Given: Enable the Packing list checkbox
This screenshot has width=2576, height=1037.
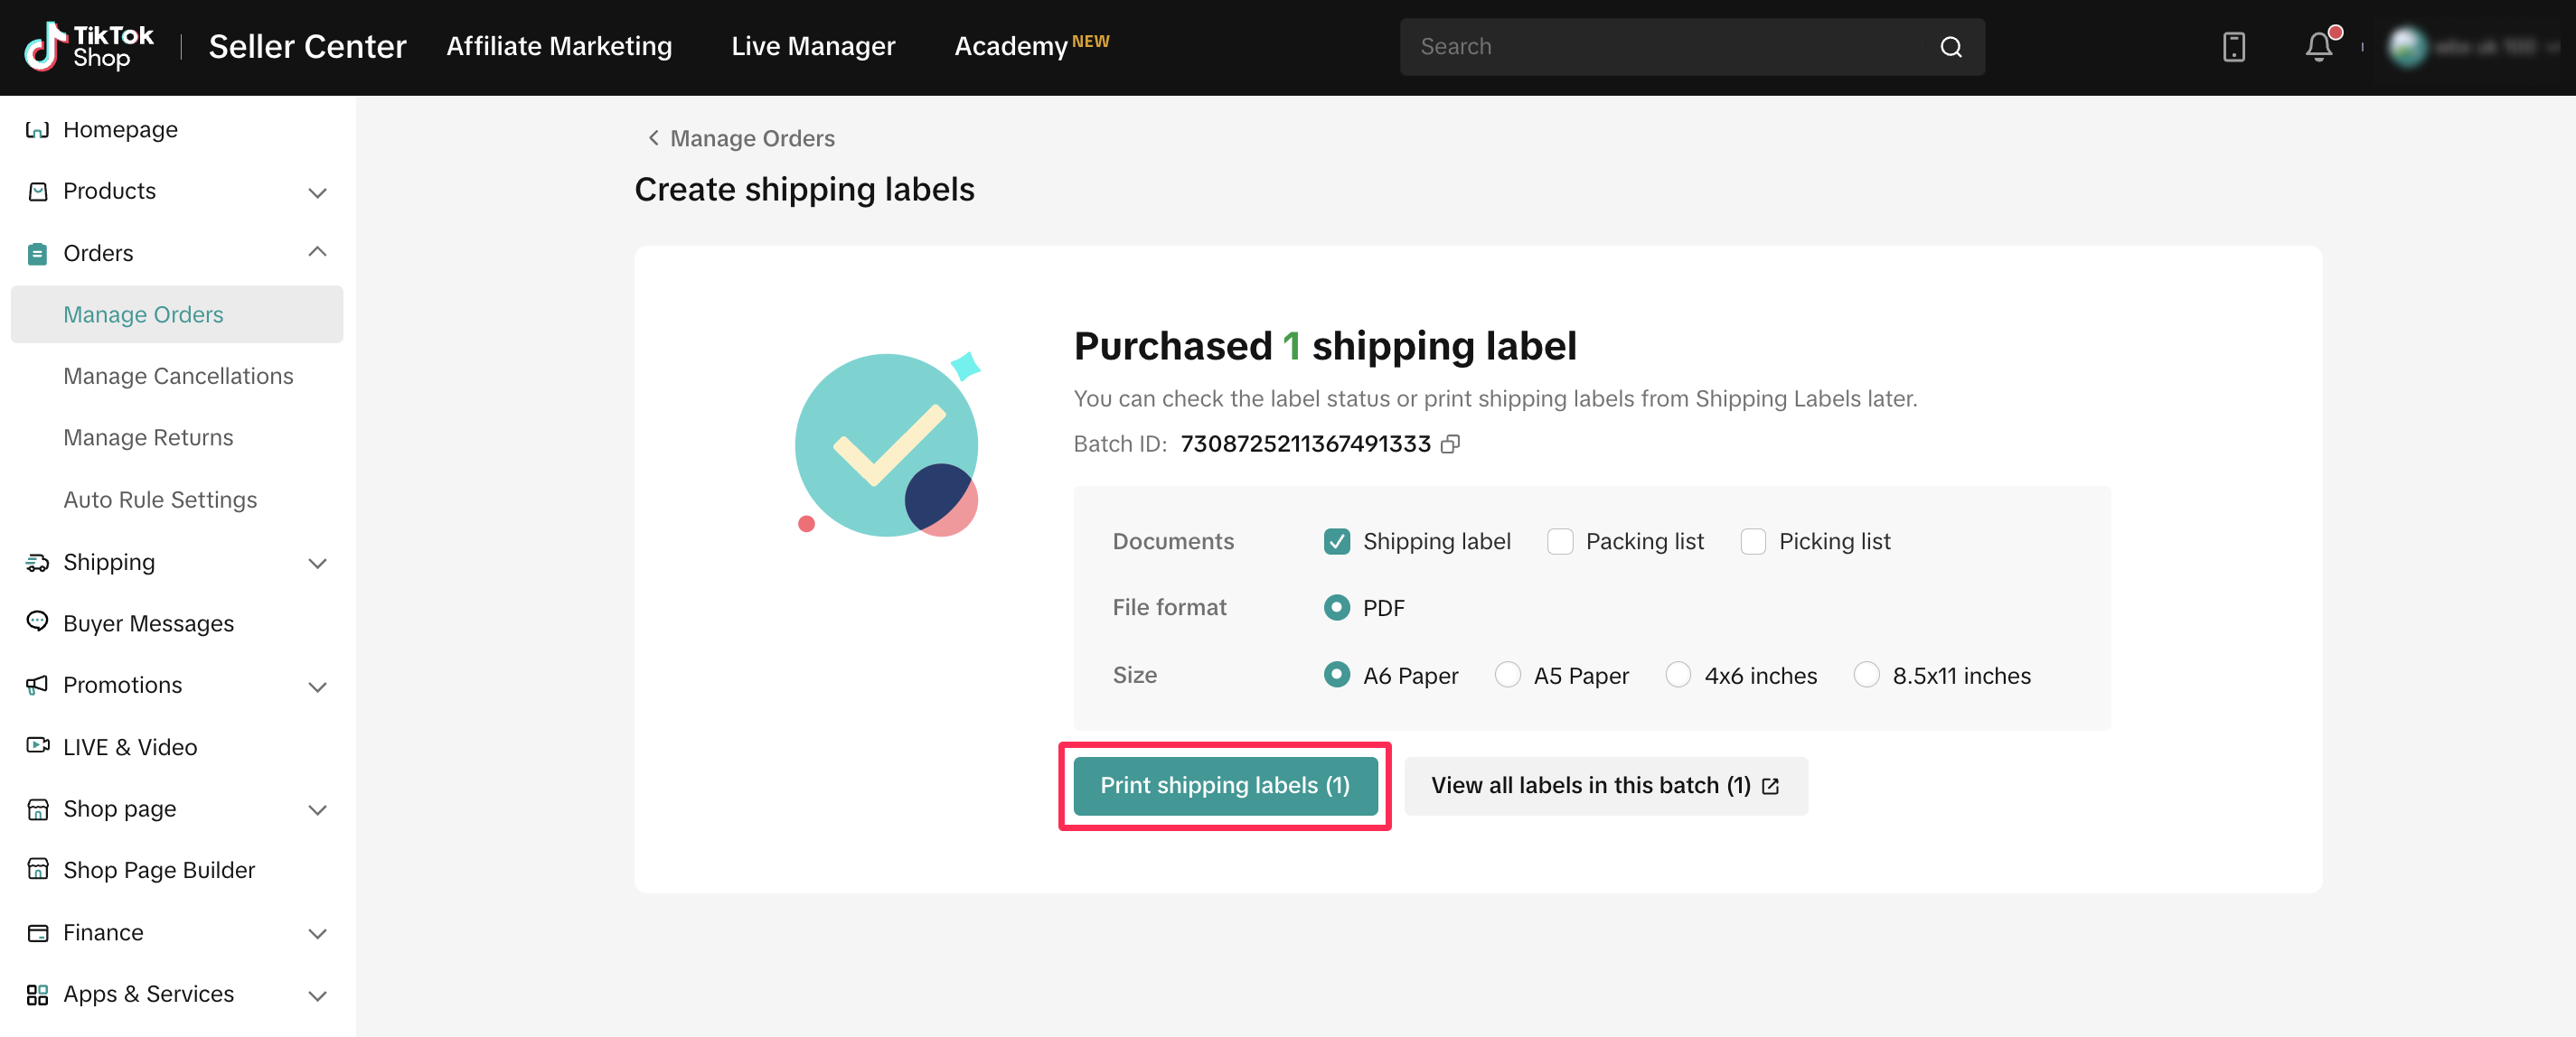Looking at the screenshot, I should click(1559, 541).
